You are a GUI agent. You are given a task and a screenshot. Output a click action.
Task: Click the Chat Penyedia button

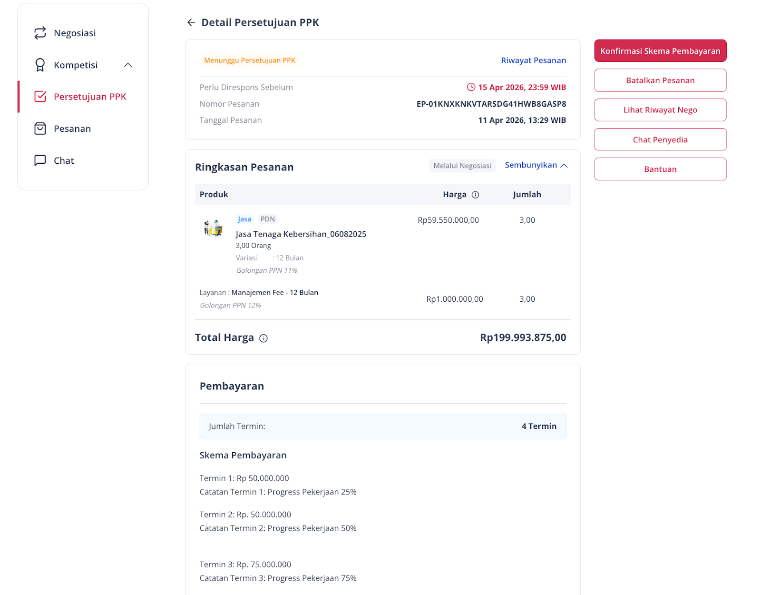(660, 139)
